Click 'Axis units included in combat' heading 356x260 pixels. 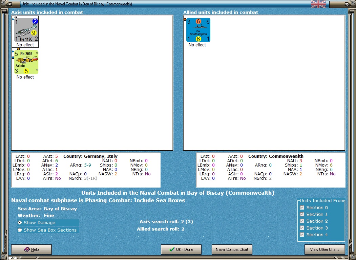pyautogui.click(x=47, y=12)
